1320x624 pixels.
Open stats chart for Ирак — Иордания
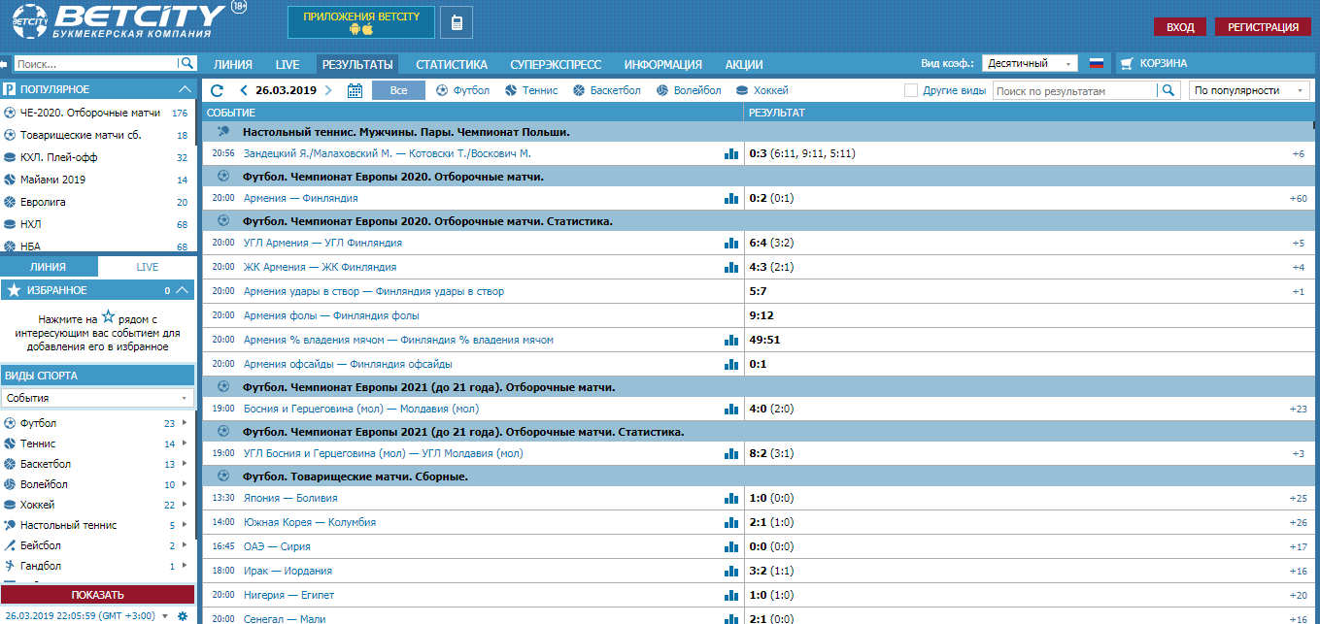pos(731,571)
